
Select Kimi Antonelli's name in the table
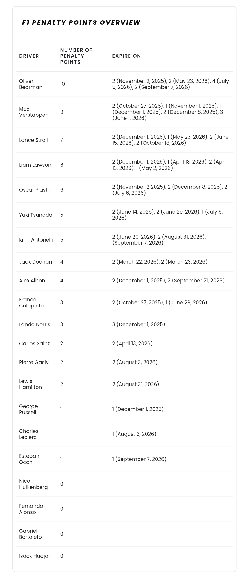[x=36, y=240]
